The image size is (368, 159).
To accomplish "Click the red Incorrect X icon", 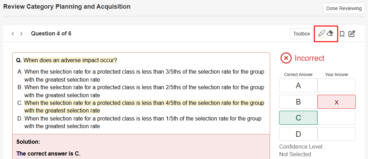I will 286,58.
